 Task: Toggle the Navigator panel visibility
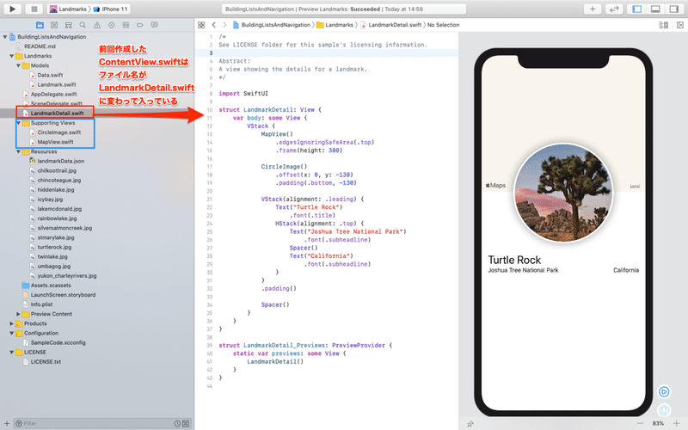(x=636, y=9)
